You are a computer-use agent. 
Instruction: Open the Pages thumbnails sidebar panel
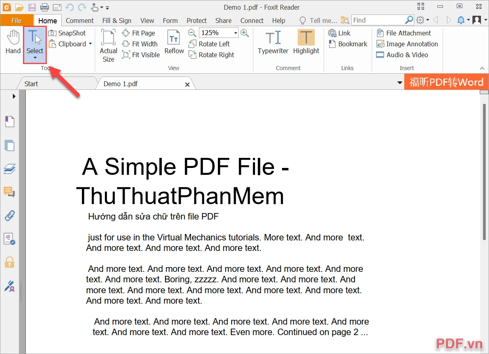click(x=9, y=145)
